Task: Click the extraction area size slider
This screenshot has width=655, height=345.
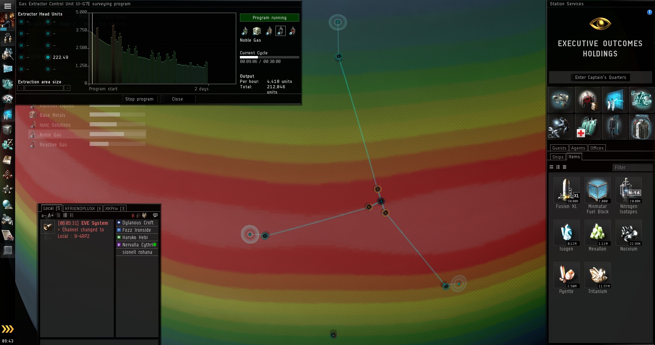Action: point(44,88)
